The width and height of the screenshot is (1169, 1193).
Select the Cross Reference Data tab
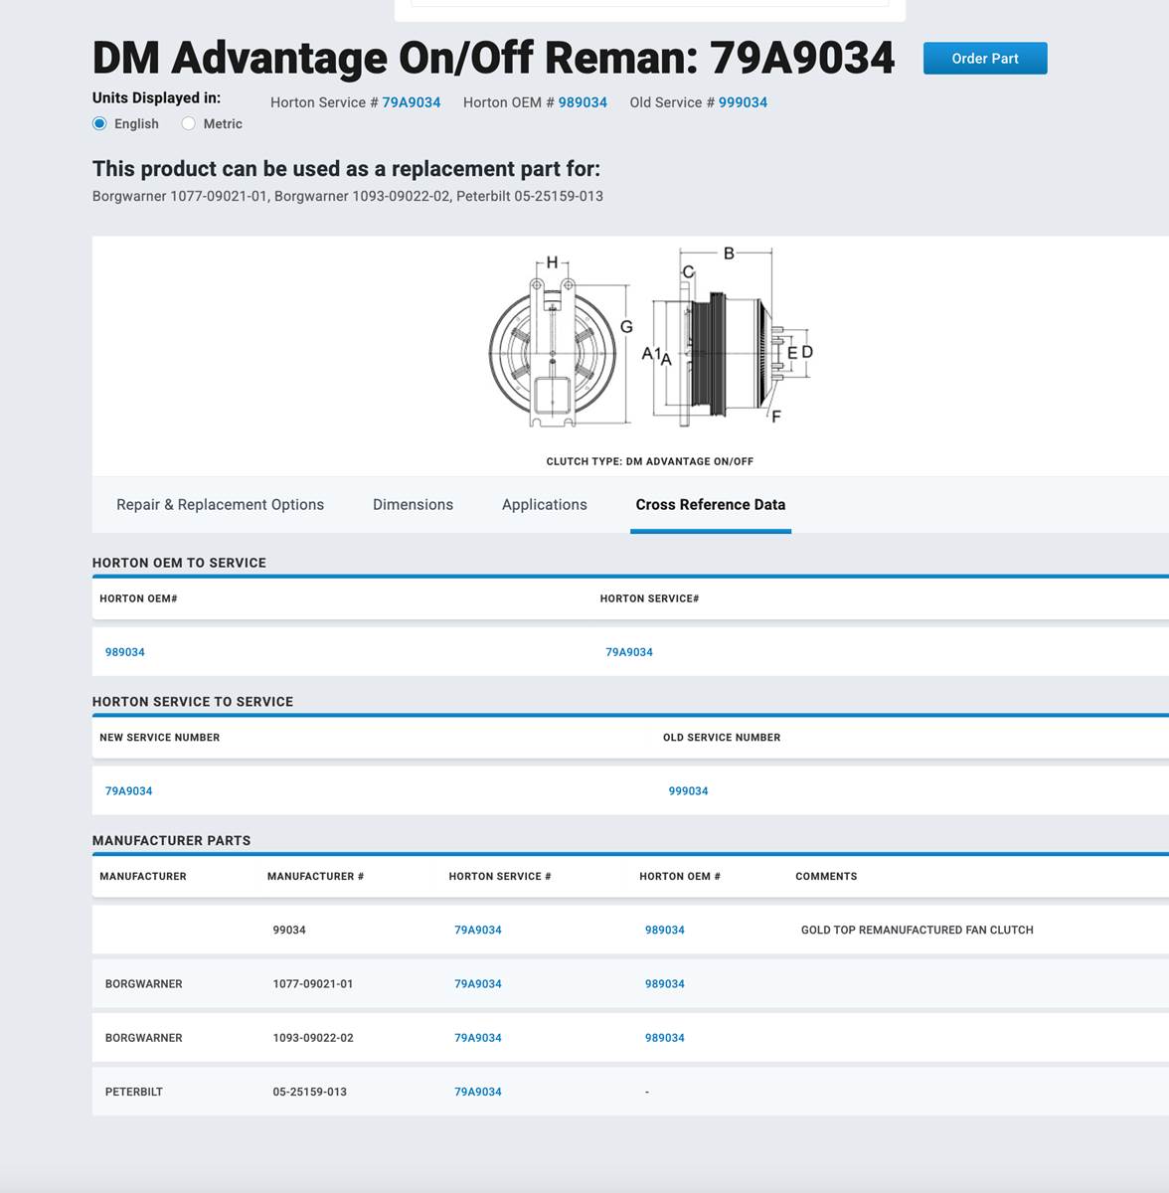(710, 505)
